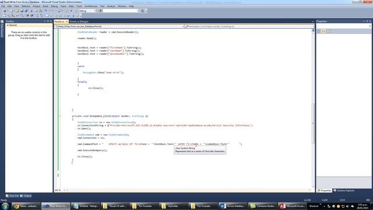Click the reader.Read(); code line
The width and height of the screenshot is (373, 210).
[87, 38]
